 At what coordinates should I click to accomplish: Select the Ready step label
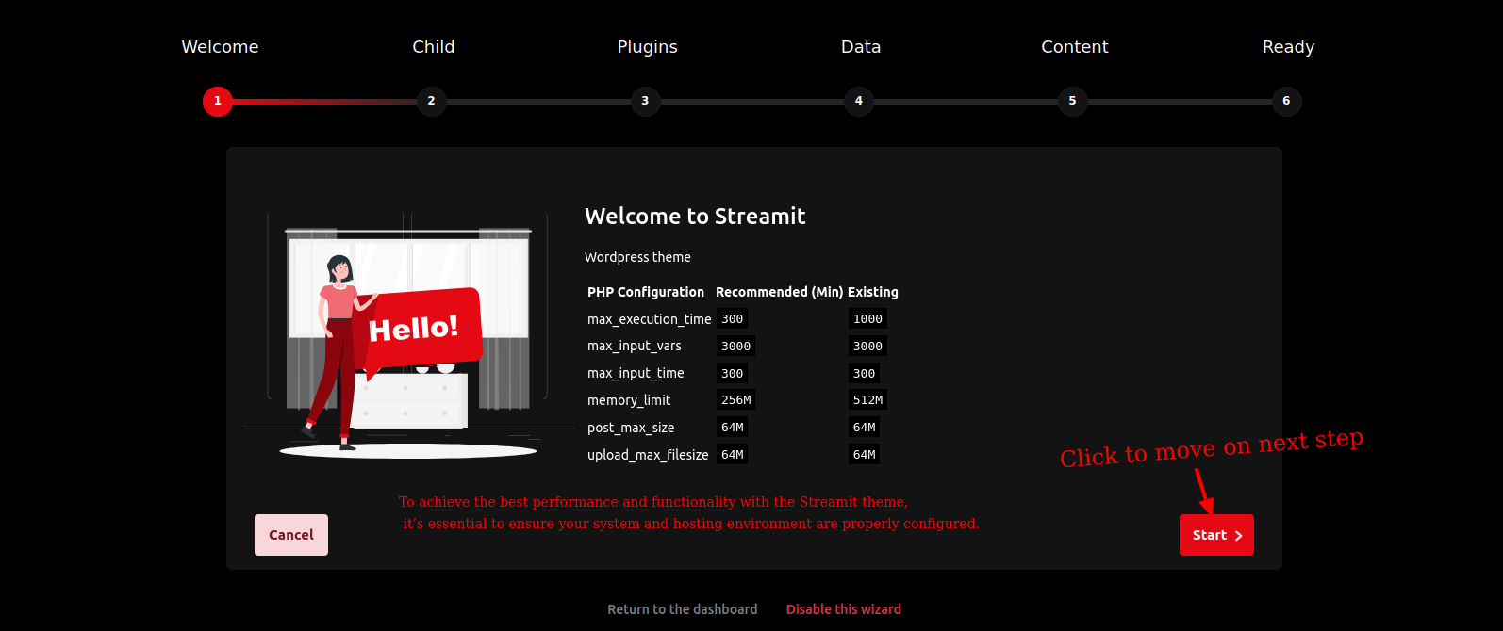pyautogui.click(x=1288, y=47)
